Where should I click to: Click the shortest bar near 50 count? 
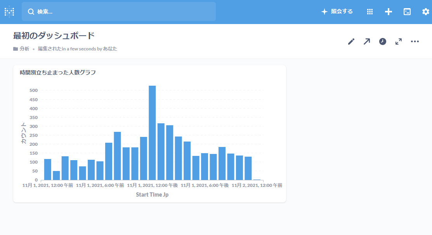click(x=56, y=175)
